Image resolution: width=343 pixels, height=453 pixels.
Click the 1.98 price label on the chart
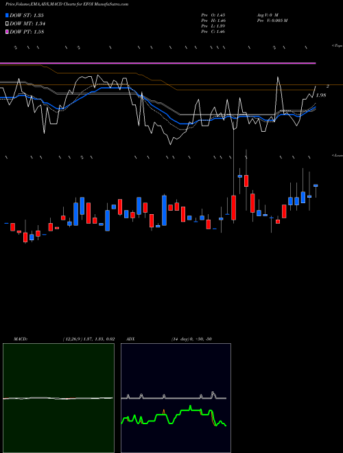click(x=321, y=95)
